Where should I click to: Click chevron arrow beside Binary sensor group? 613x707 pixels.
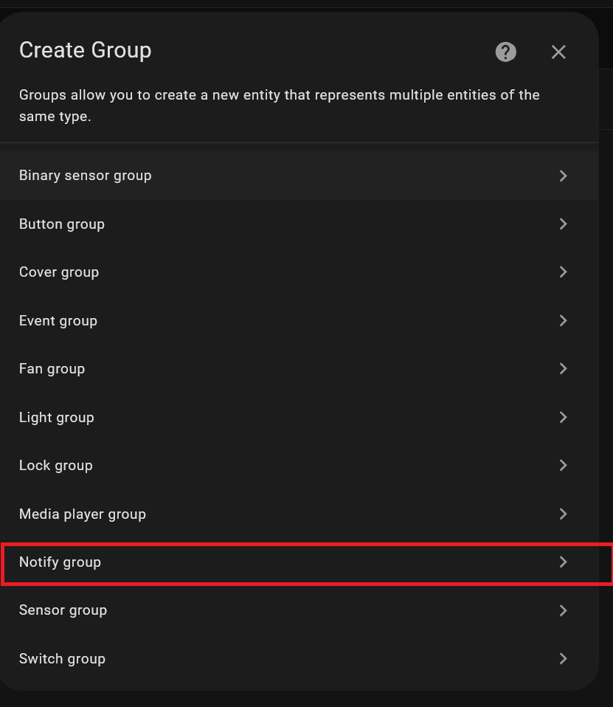coord(563,176)
